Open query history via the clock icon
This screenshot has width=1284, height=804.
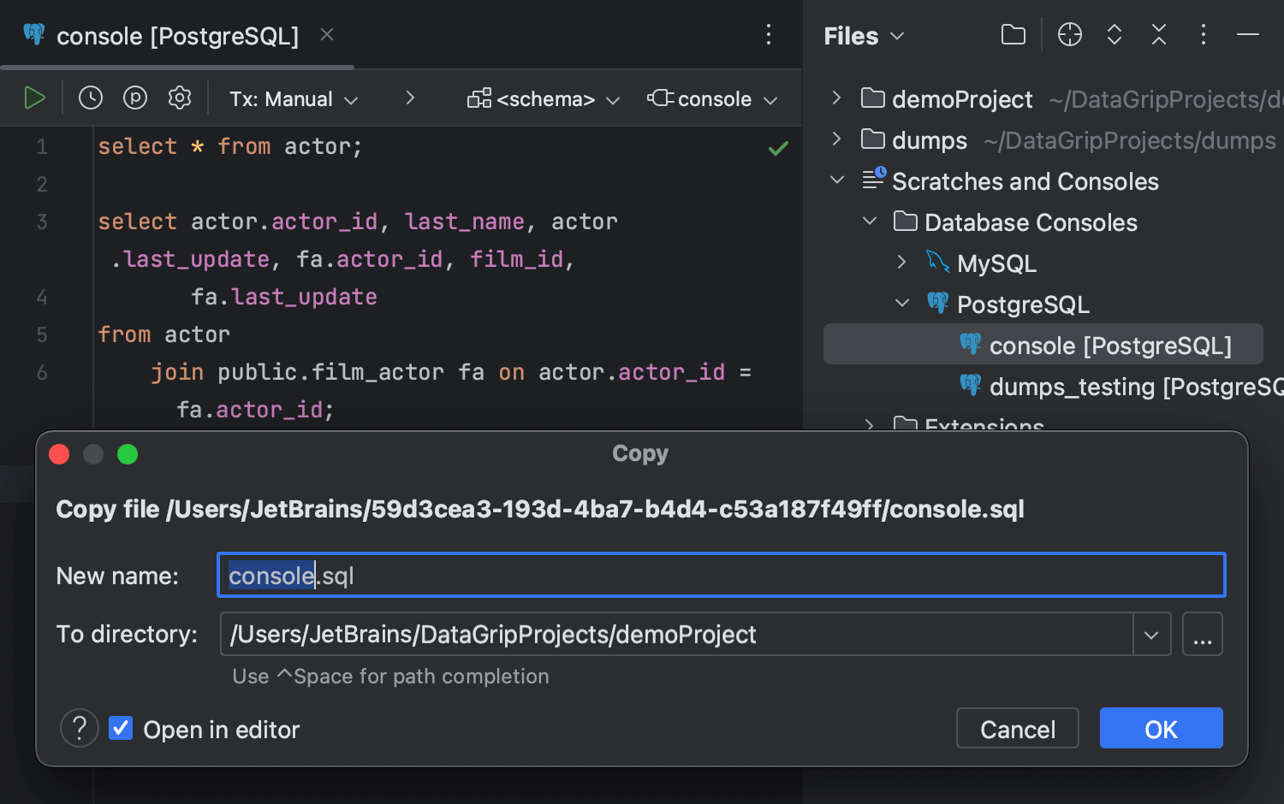click(90, 98)
